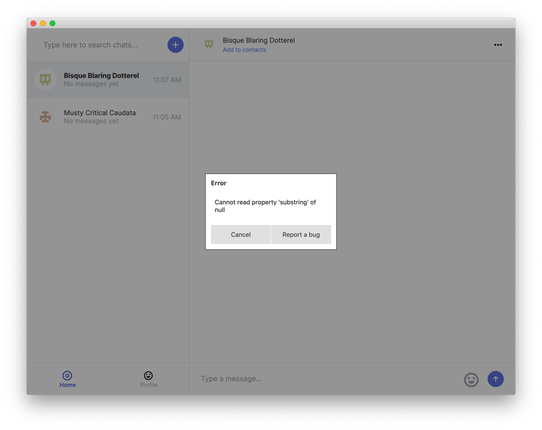The width and height of the screenshot is (542, 430).
Task: Report a bug from error dialog
Action: point(301,235)
